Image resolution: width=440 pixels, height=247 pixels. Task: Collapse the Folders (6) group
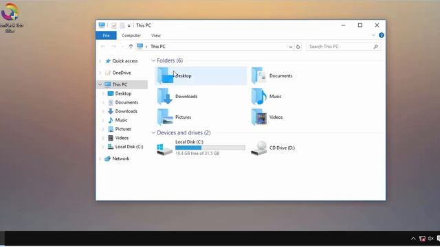click(153, 60)
